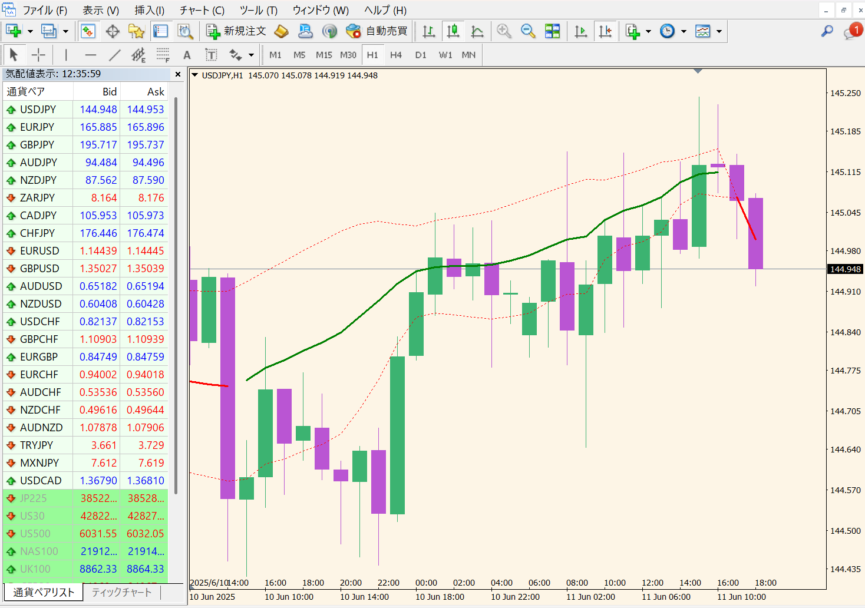Open the indicators dropdown arrow

point(648,31)
